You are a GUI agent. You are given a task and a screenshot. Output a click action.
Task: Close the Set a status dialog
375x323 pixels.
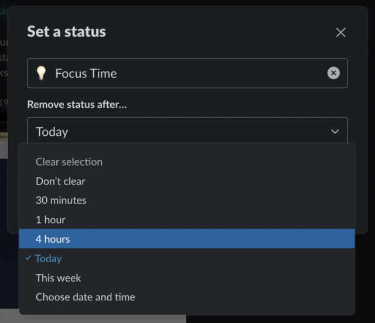[340, 33]
